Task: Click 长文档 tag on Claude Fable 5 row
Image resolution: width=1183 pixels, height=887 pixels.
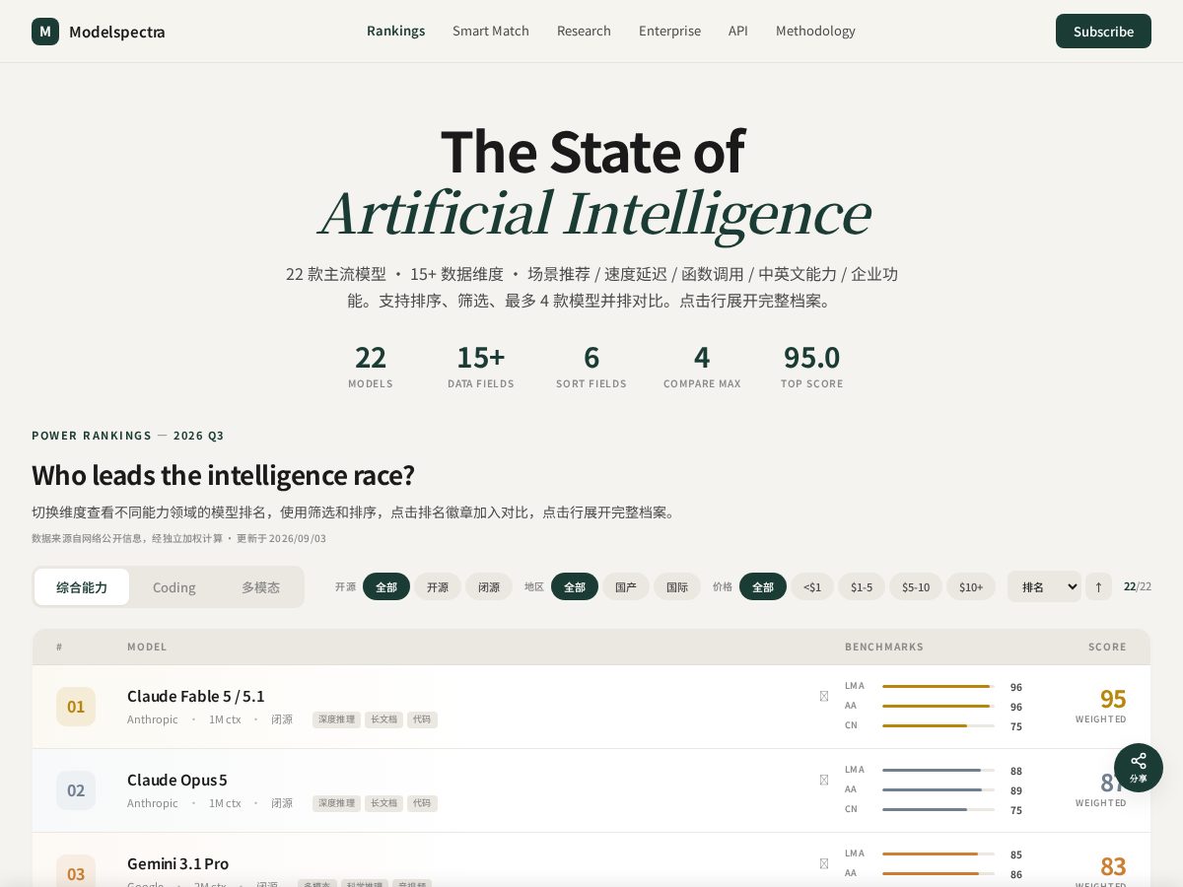Action: click(383, 719)
